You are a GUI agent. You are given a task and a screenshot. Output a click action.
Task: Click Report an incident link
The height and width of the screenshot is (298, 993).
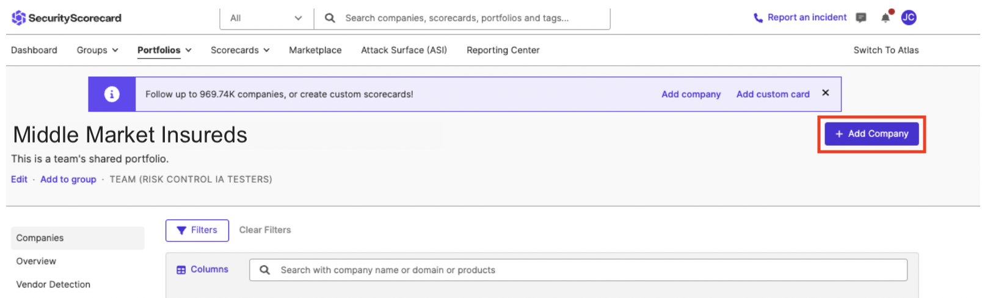(807, 17)
